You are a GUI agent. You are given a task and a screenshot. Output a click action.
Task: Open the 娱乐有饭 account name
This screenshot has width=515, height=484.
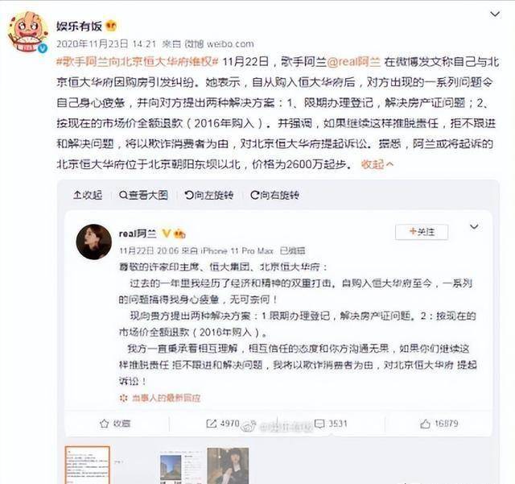point(79,26)
